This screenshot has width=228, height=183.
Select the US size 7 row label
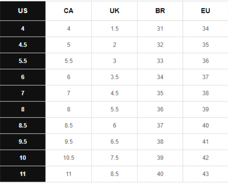click(x=23, y=93)
